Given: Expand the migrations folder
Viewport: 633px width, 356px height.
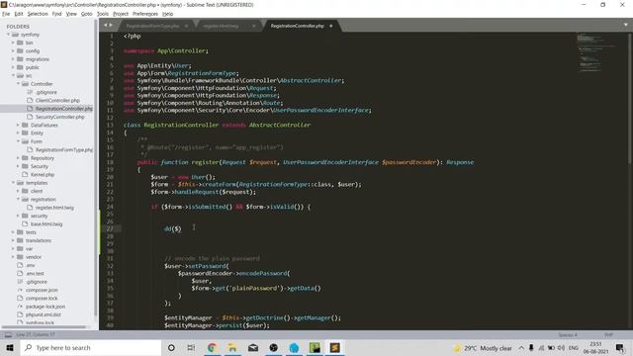Looking at the screenshot, I should click(x=13, y=59).
